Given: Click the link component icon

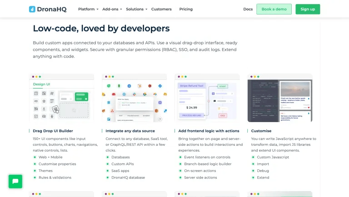Looking at the screenshot, I should 36,101.
